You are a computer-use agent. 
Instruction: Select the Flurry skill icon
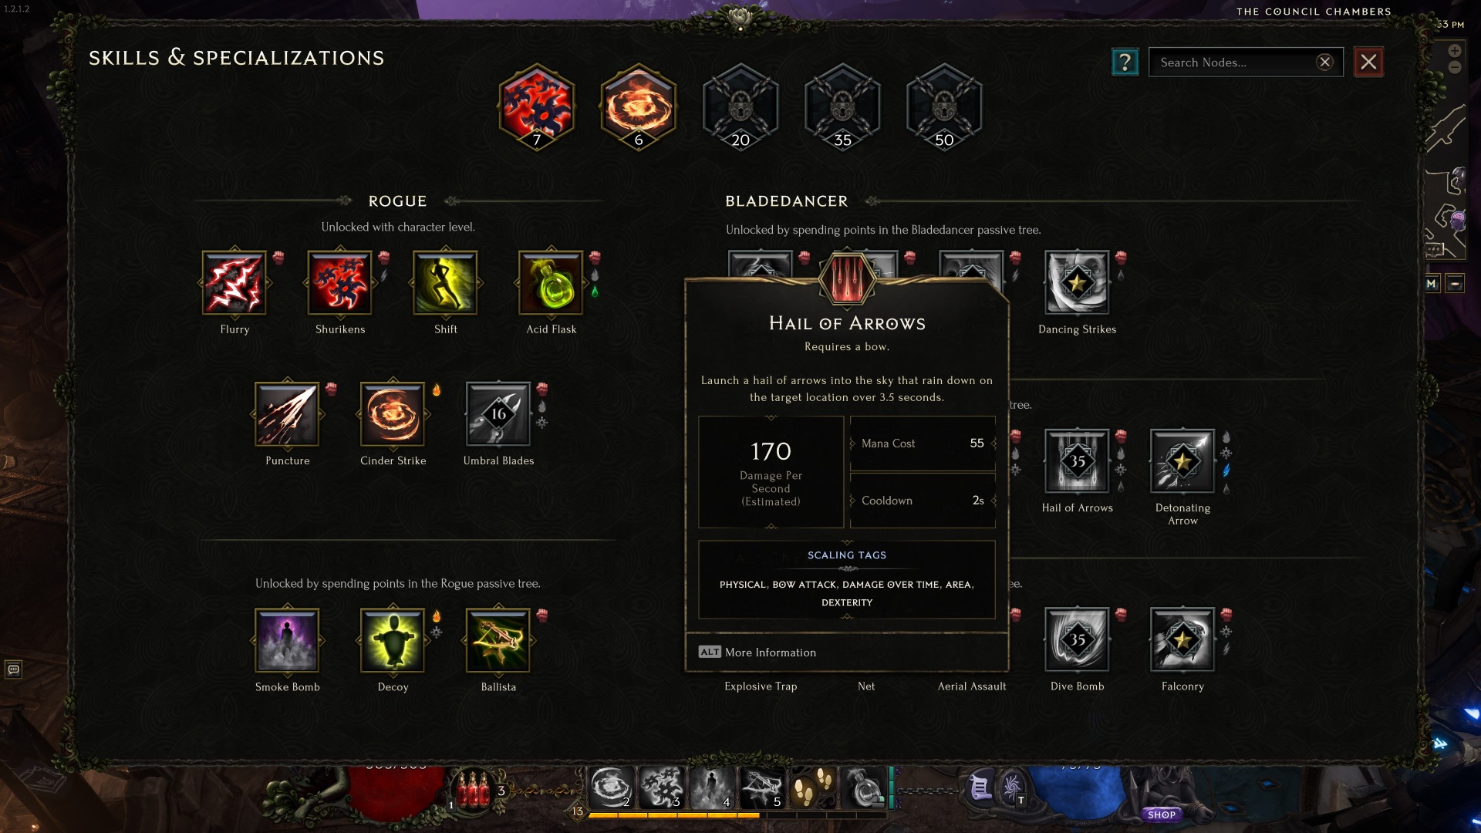[x=234, y=283]
